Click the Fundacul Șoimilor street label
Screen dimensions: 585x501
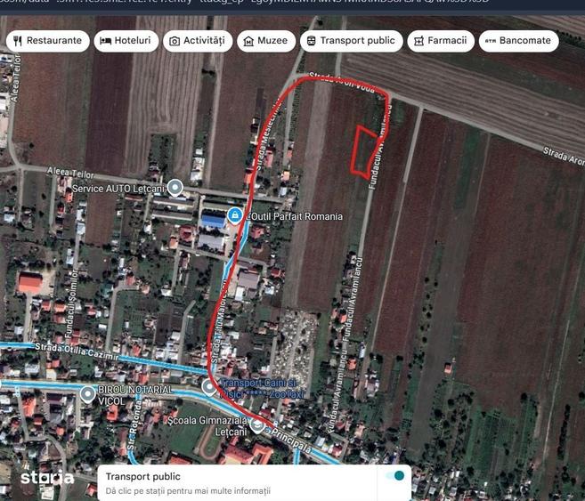[x=71, y=303]
